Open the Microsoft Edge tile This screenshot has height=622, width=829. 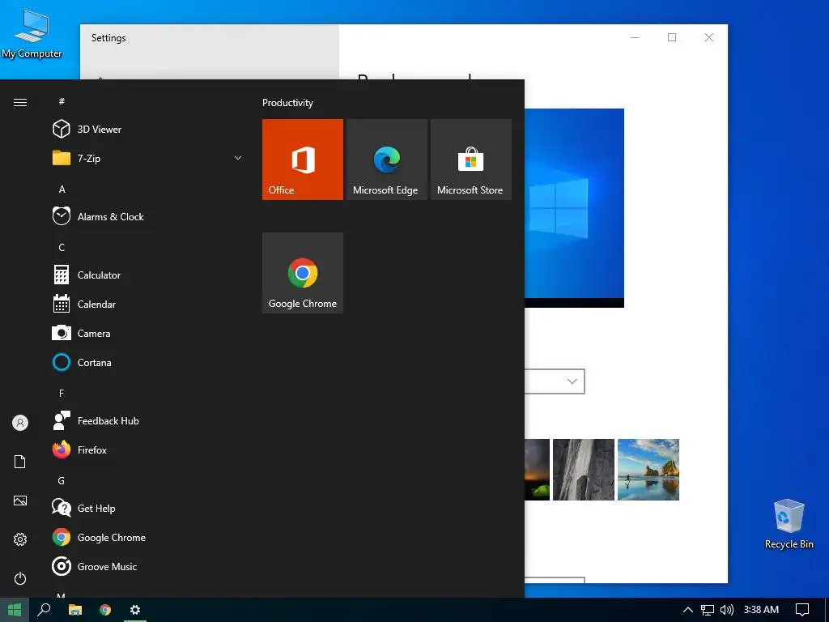[x=386, y=160]
